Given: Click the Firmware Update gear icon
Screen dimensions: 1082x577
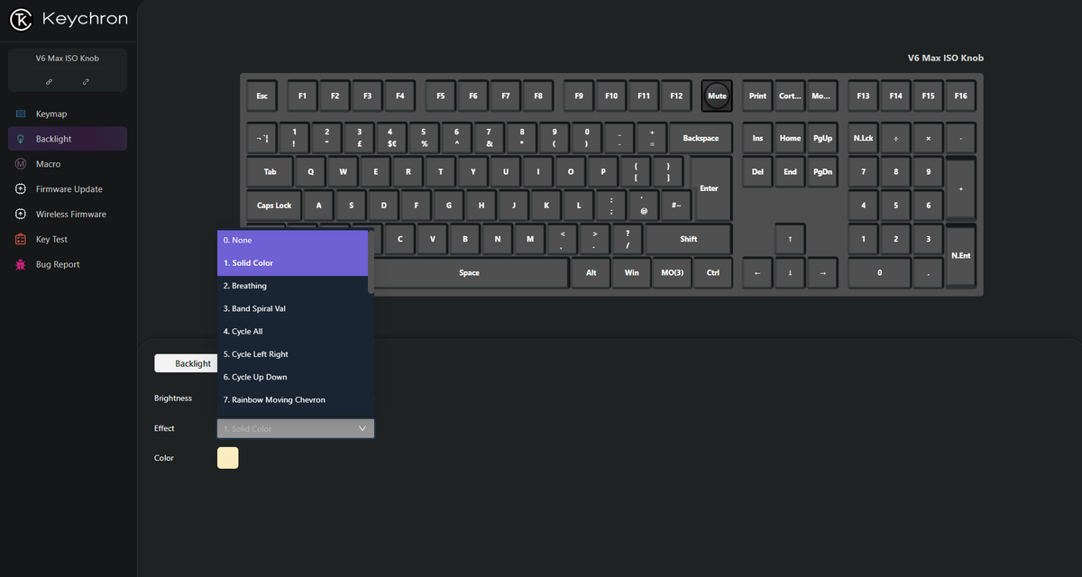Looking at the screenshot, I should [20, 188].
